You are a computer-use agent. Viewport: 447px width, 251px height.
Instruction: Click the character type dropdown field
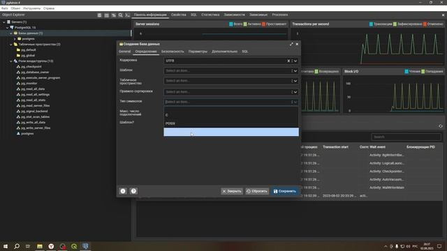[x=231, y=102]
